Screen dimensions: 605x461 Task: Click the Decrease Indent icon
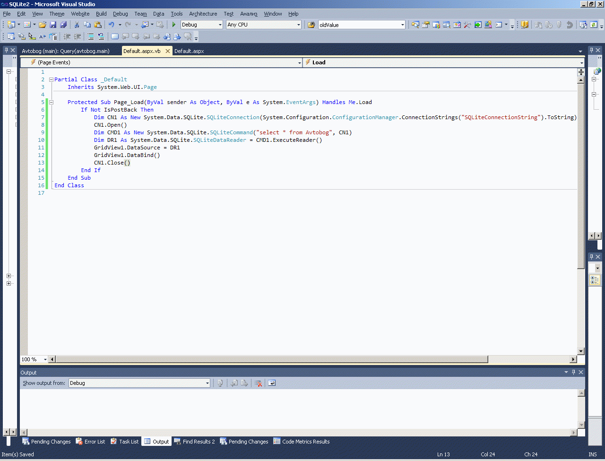coord(67,36)
